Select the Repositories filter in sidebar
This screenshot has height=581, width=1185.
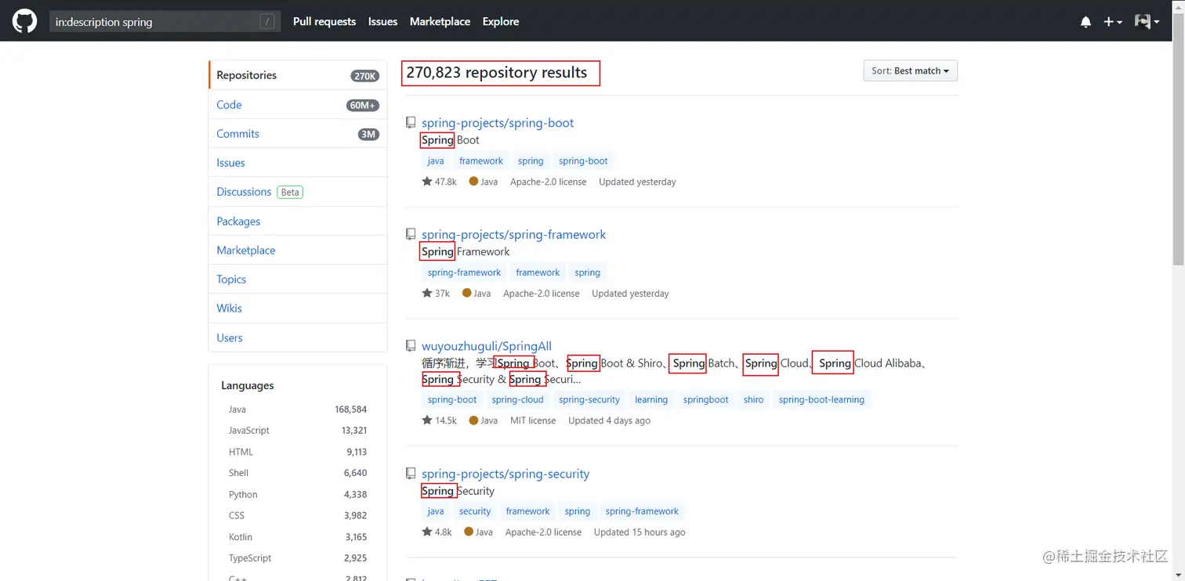click(298, 75)
